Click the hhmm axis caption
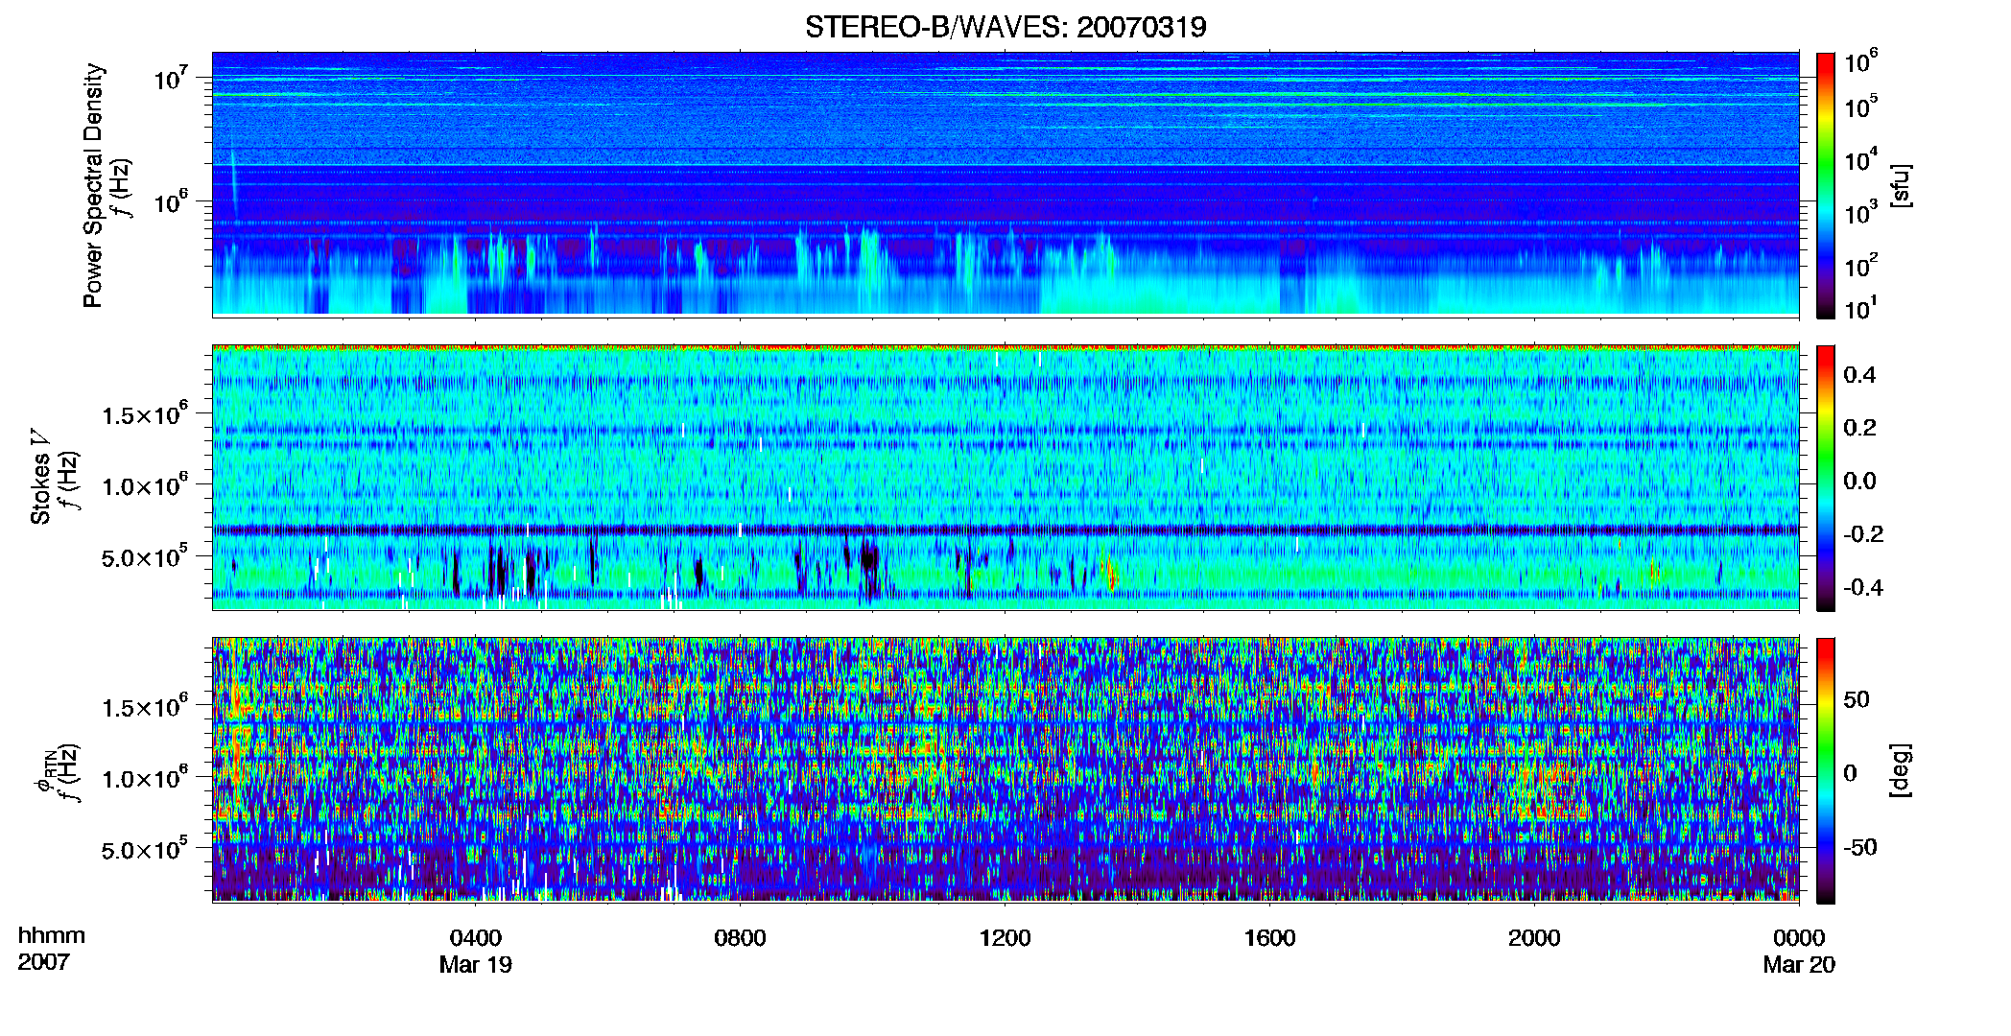 [52, 936]
